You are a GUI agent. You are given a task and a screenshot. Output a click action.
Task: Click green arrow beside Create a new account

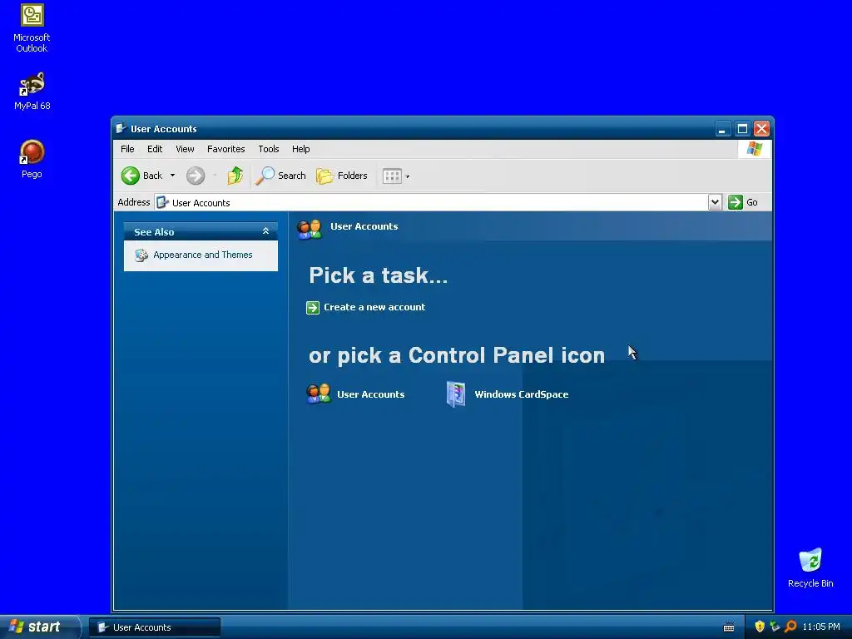tap(313, 308)
